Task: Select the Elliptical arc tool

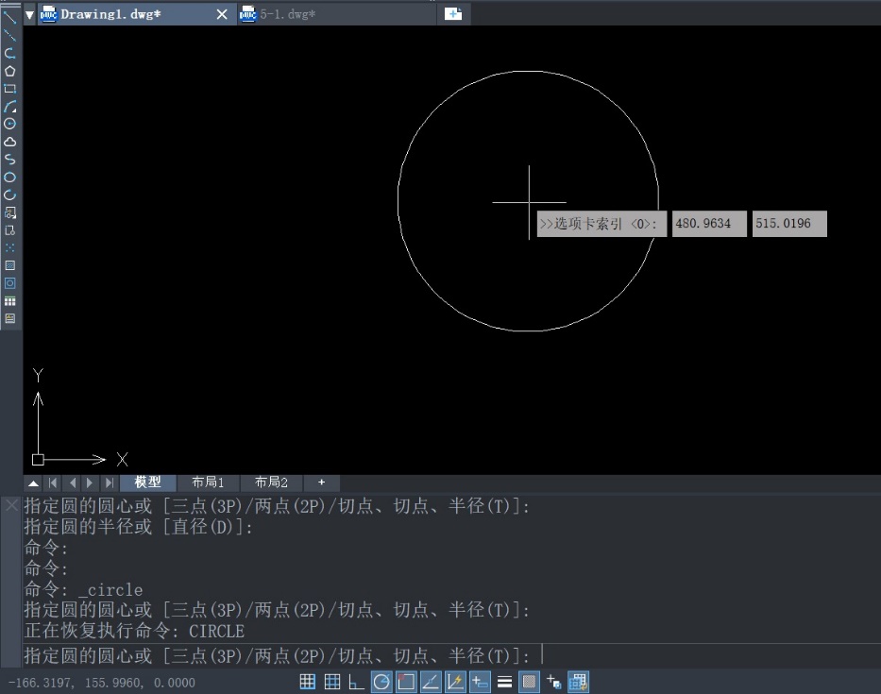Action: tap(10, 195)
